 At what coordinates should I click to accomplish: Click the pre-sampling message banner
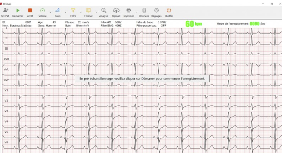pyautogui.click(x=142, y=78)
